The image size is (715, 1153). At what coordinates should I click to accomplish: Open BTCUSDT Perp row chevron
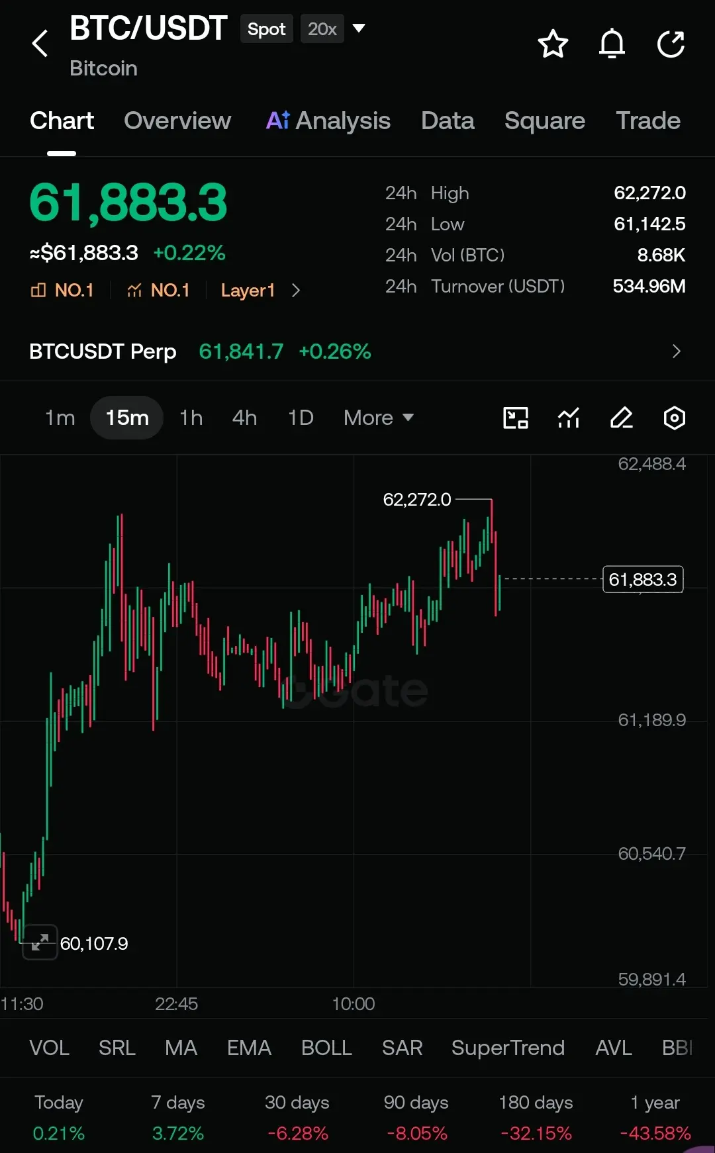(676, 351)
